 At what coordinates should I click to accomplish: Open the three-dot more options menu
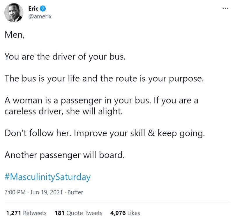225,9
